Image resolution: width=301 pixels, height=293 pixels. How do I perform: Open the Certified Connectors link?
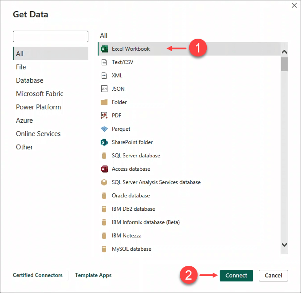coord(38,275)
